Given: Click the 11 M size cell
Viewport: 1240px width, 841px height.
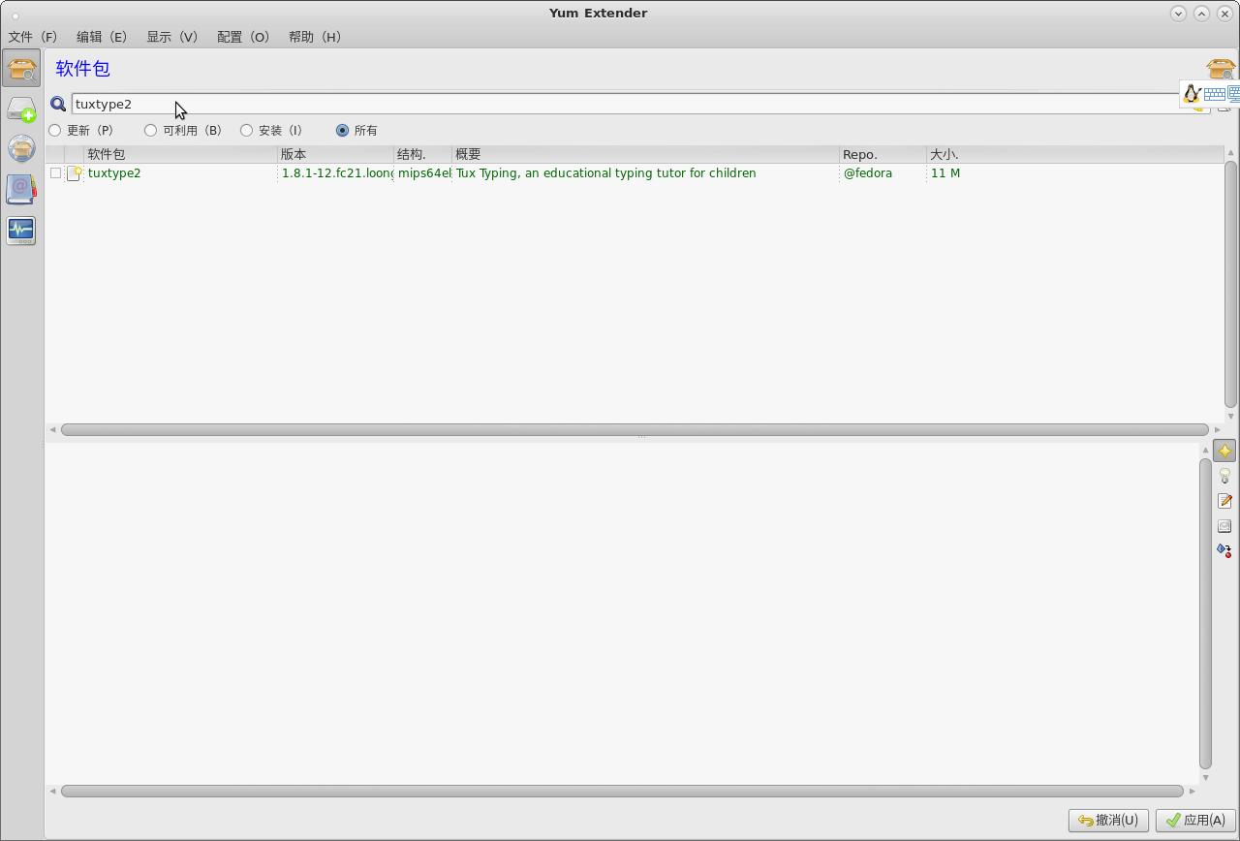Looking at the screenshot, I should [945, 173].
